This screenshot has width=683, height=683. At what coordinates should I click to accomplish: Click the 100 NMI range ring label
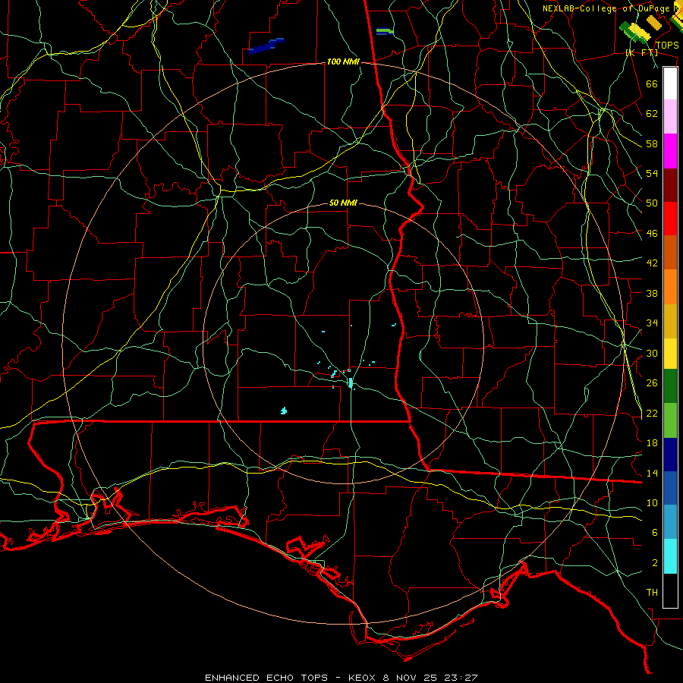tap(343, 62)
